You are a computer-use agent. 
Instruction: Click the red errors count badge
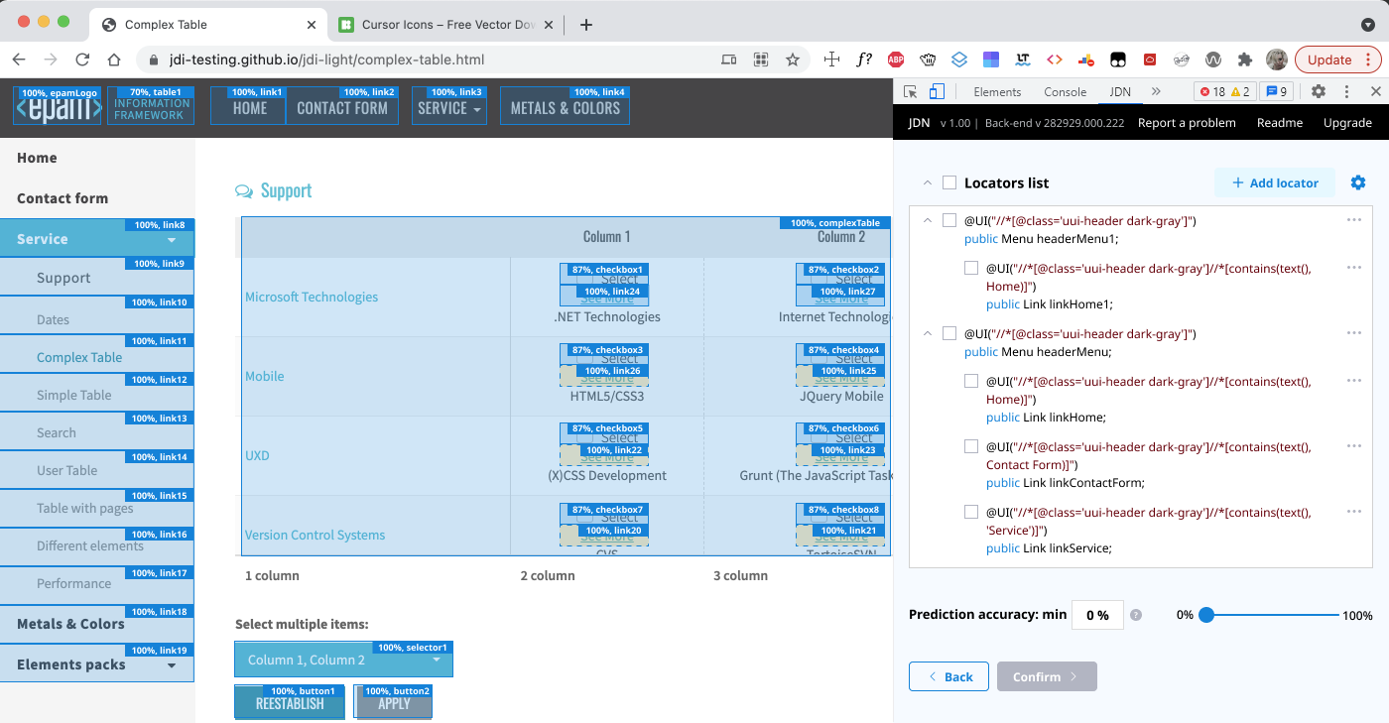[x=1211, y=91]
